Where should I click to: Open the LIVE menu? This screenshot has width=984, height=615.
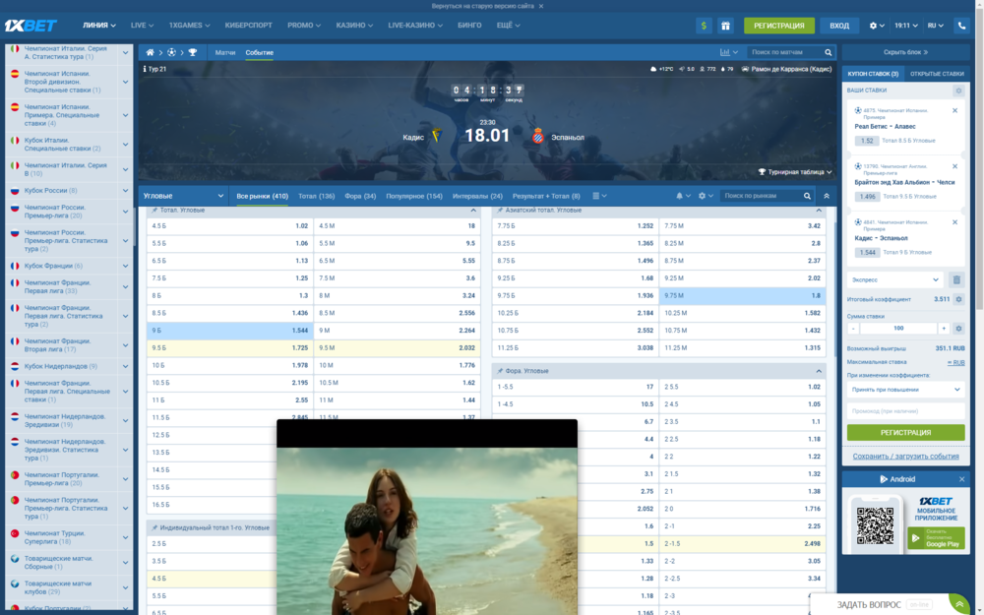coord(142,26)
